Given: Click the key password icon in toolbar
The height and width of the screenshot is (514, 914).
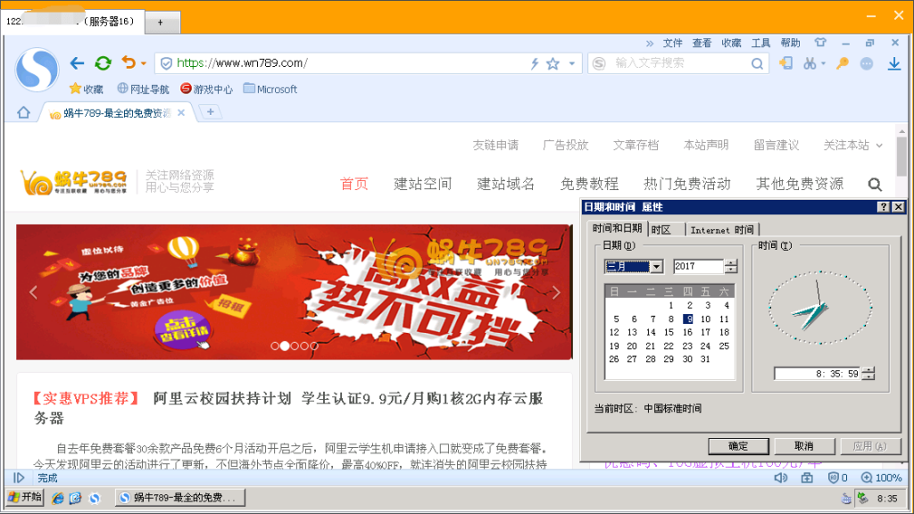Looking at the screenshot, I should (842, 63).
